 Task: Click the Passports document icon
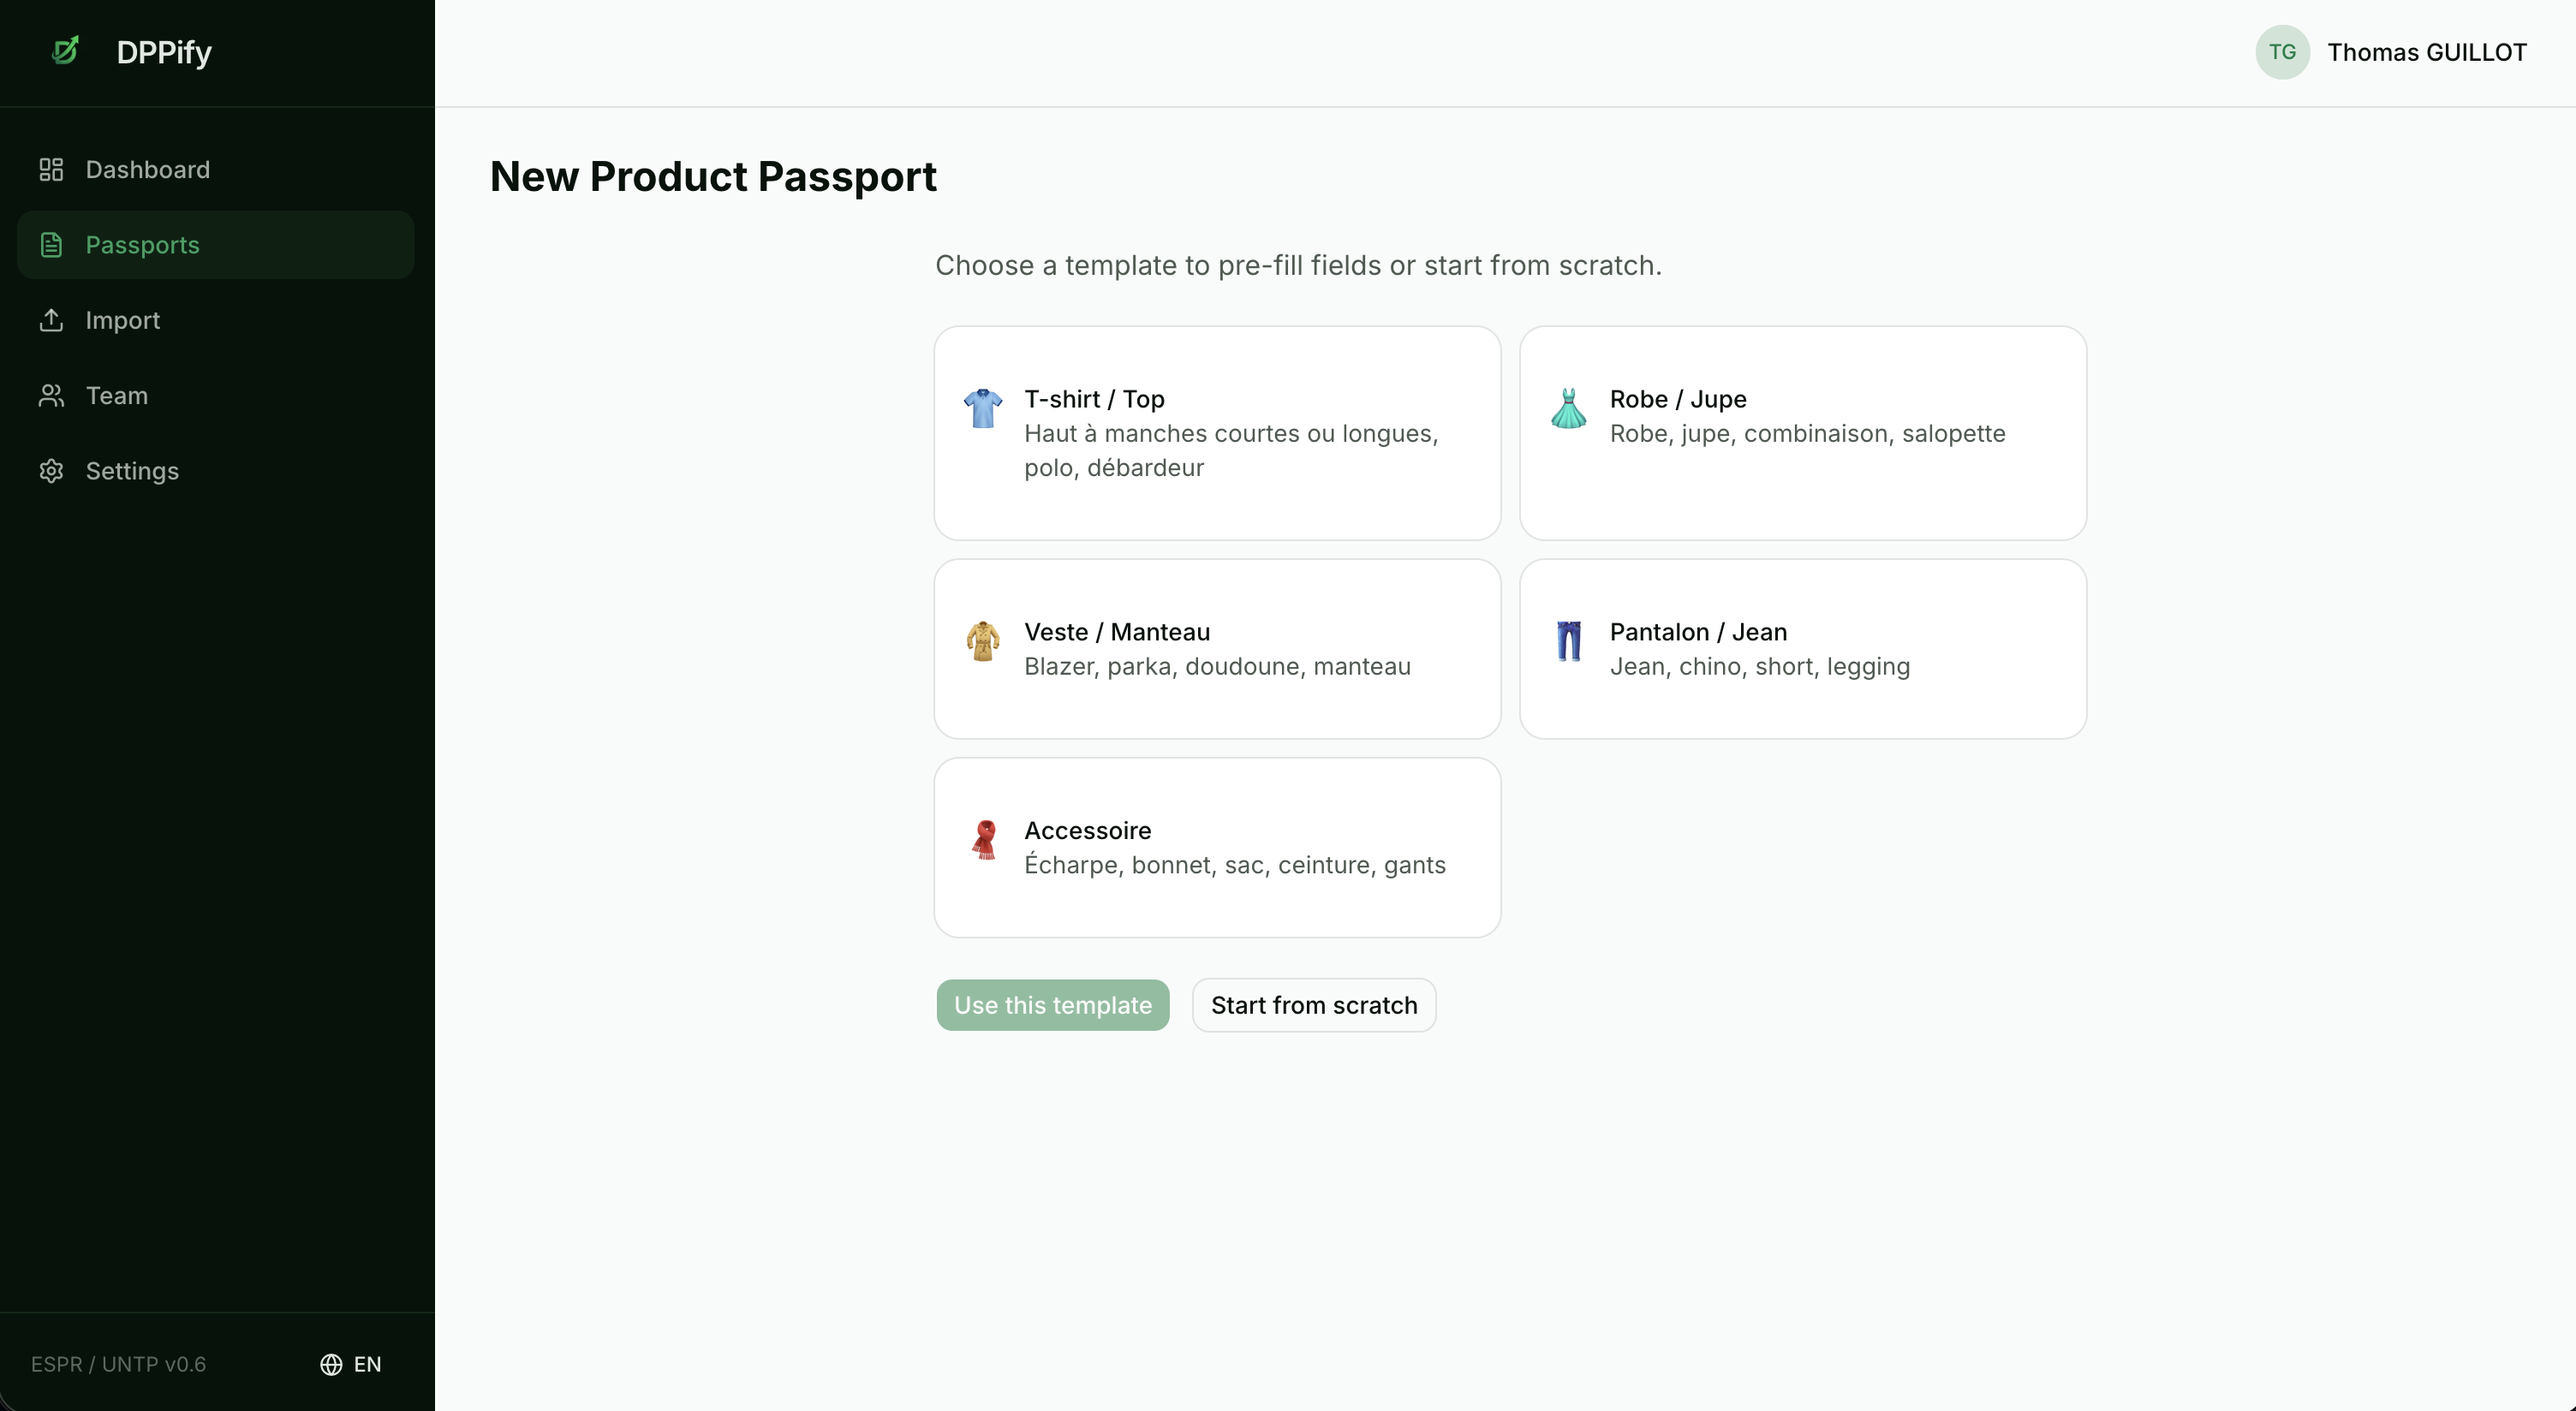tap(51, 245)
